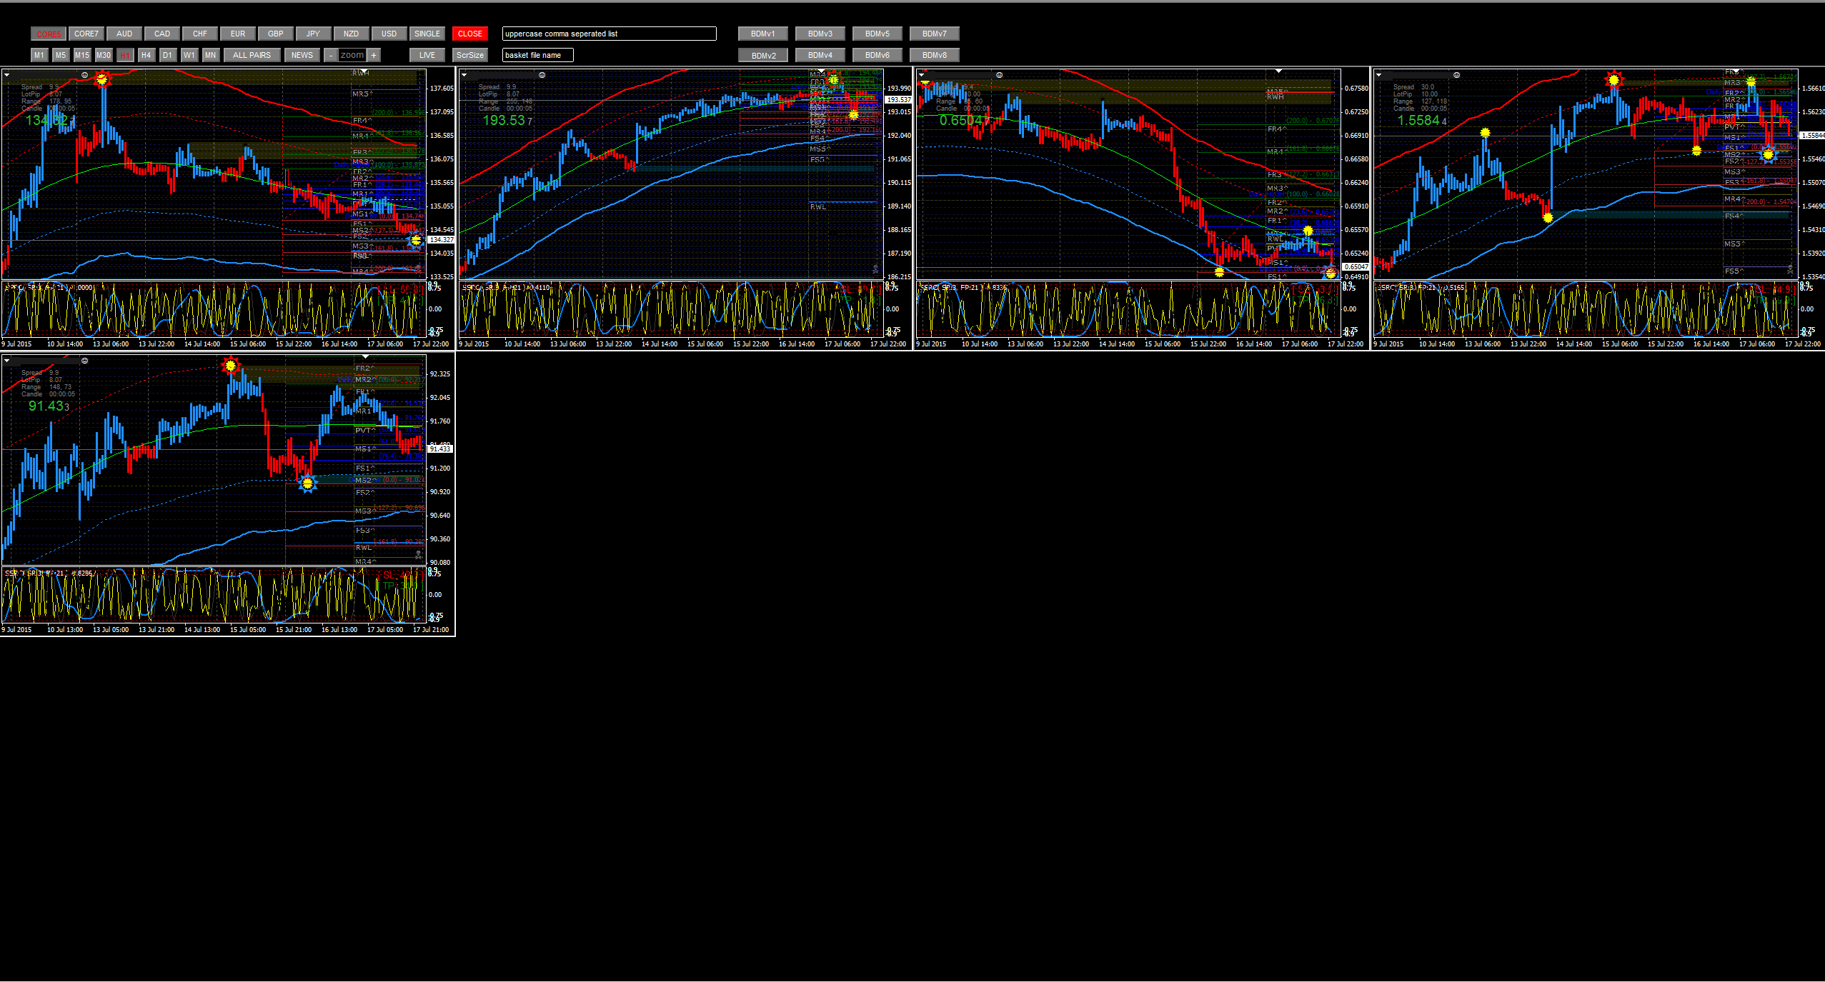Switch to the M5 timeframe
Viewport: 1825px width, 982px height.
(61, 55)
